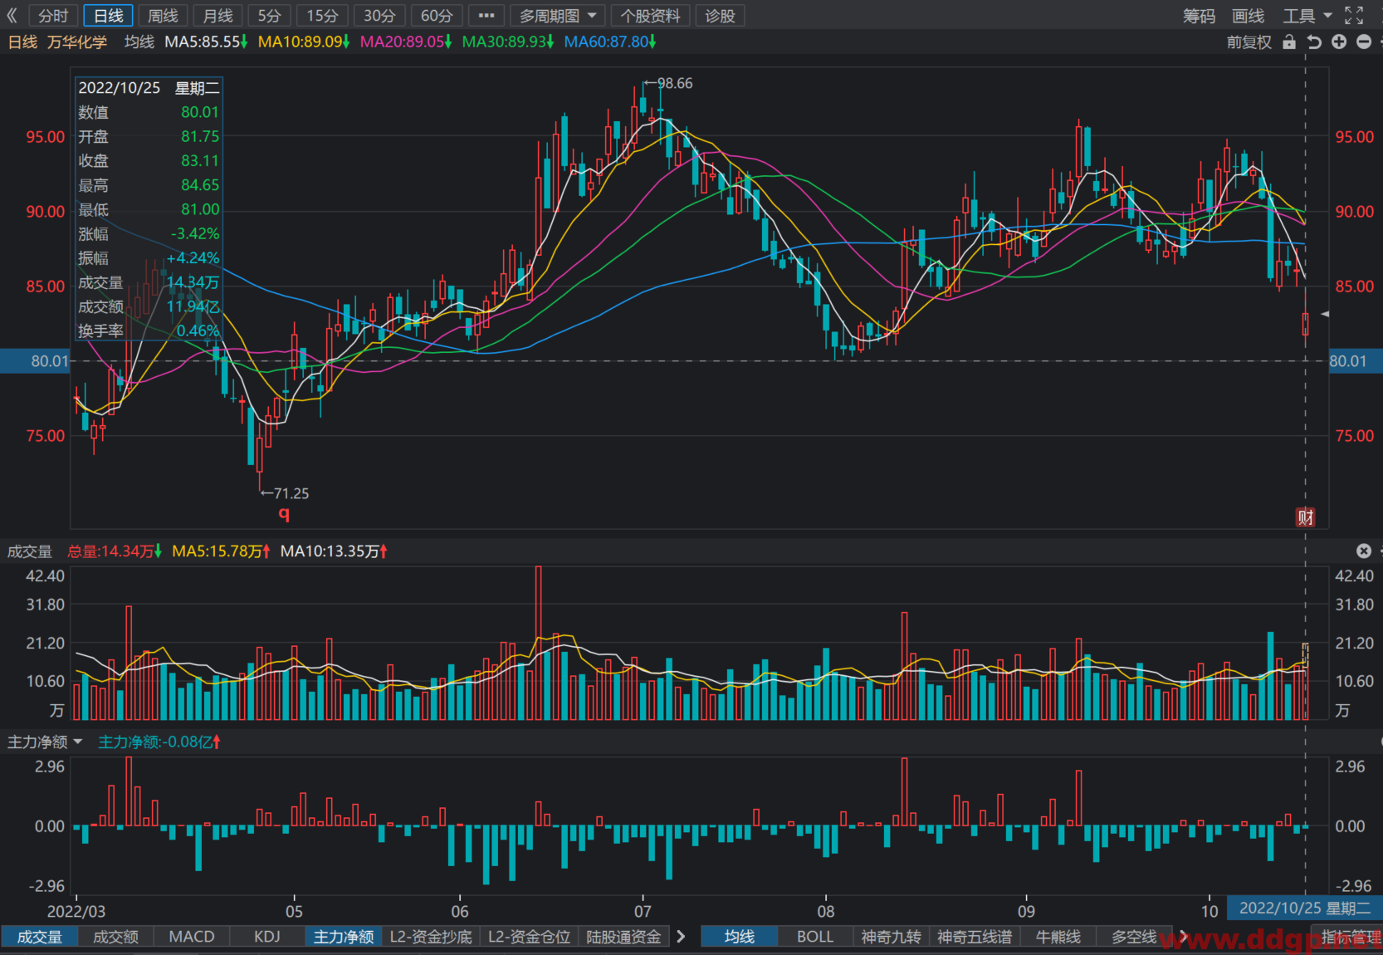Switch to the 月线 monthly chart
Image resolution: width=1383 pixels, height=955 pixels.
217,16
